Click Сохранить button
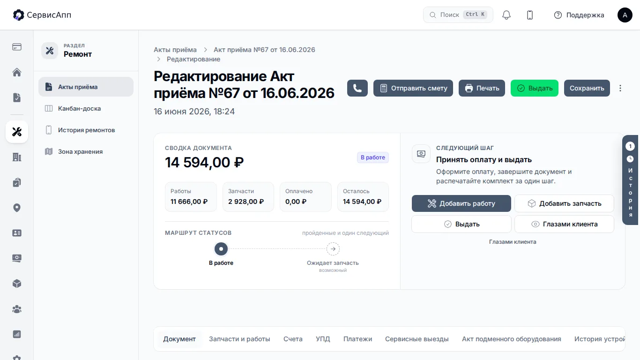 (x=587, y=88)
